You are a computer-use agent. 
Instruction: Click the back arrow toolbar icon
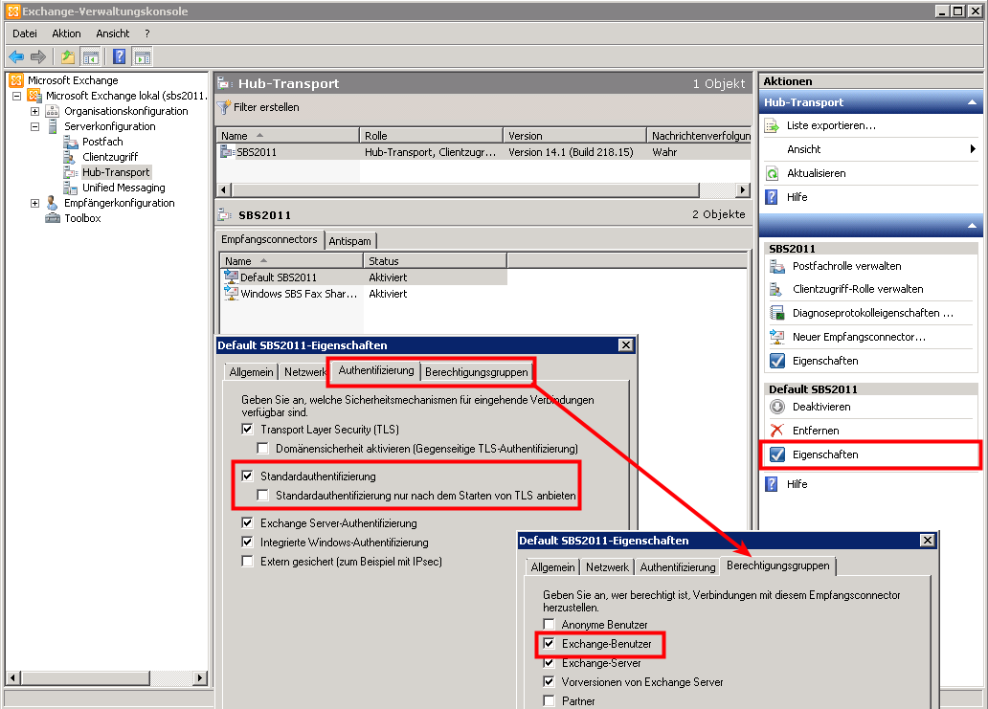[16, 56]
